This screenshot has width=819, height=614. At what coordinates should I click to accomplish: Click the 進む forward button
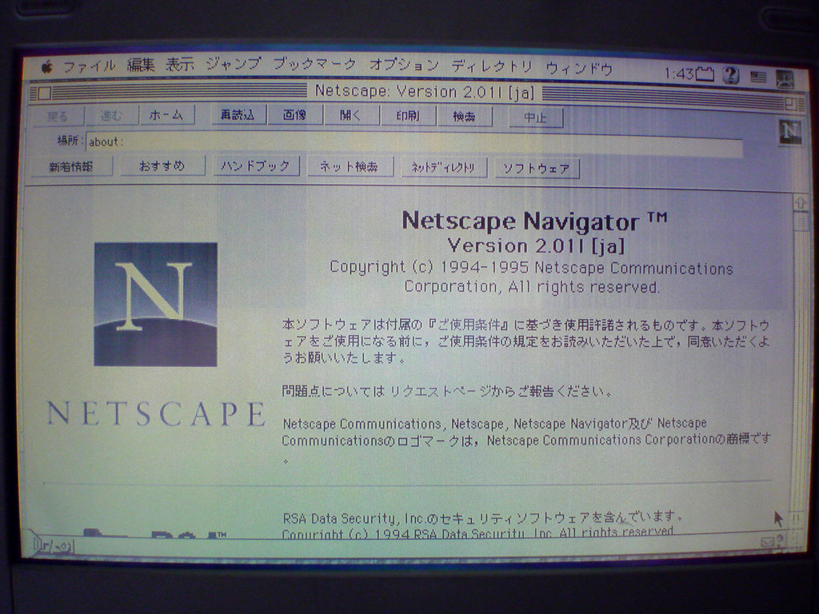[x=110, y=115]
